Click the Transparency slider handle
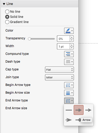The width and height of the screenshot is (98, 133). pyautogui.click(x=29, y=39)
